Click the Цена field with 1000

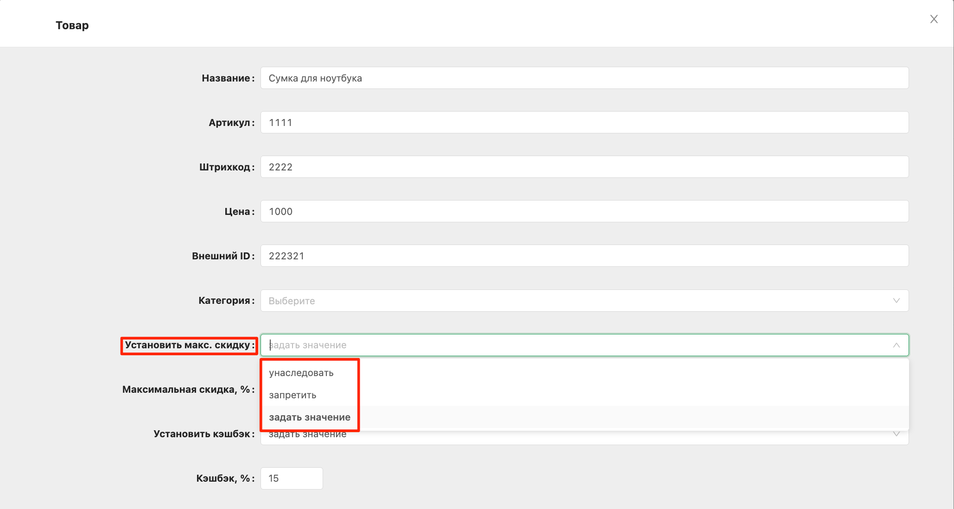584,211
